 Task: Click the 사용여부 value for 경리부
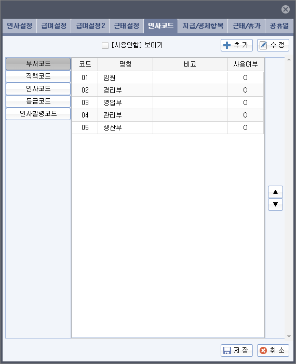246,90
